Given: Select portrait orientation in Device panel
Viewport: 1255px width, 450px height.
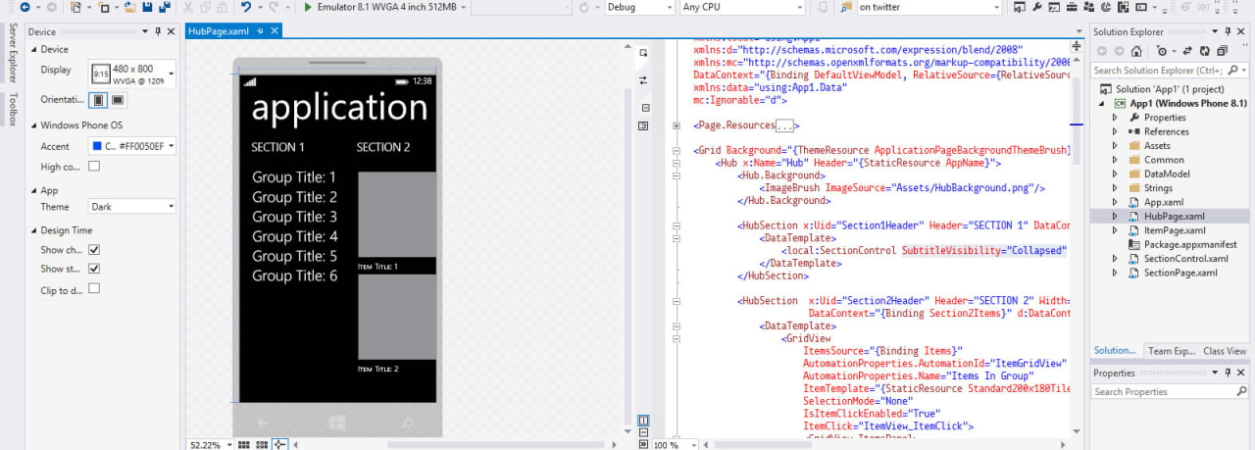Looking at the screenshot, I should pyautogui.click(x=98, y=100).
